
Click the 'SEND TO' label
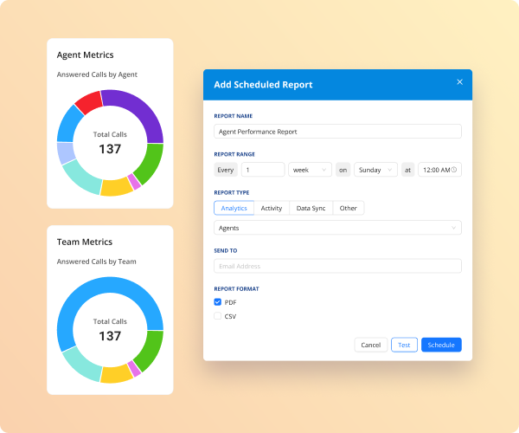(226, 250)
